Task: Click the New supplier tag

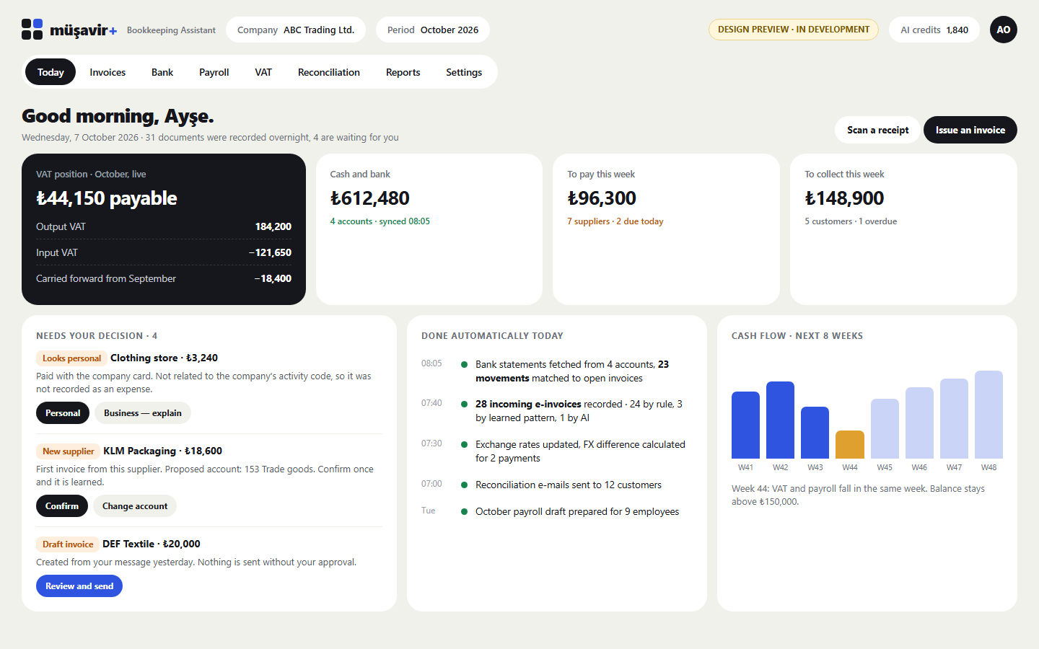Action: tap(68, 451)
